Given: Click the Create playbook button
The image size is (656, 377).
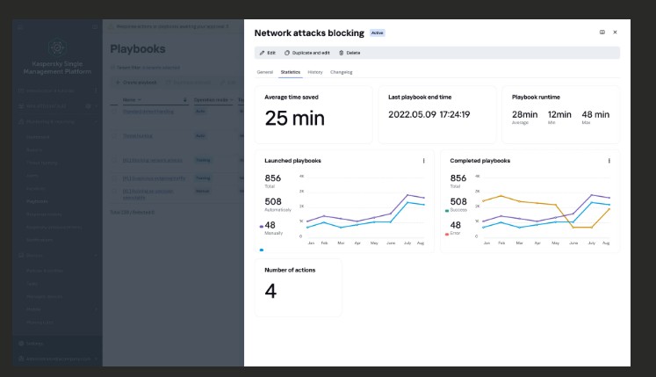Looking at the screenshot, I should 135,83.
